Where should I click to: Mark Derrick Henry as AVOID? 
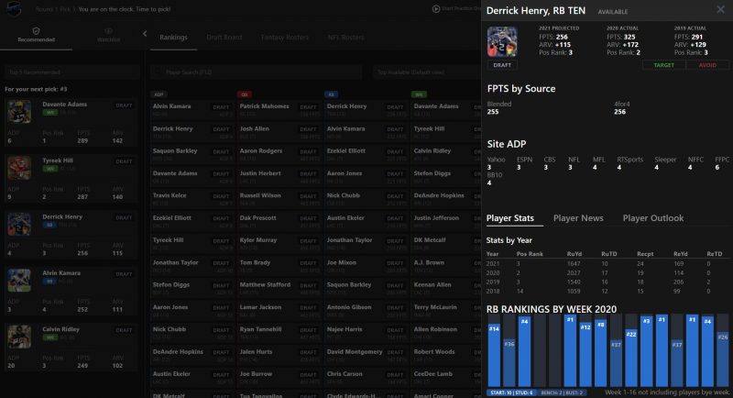point(707,65)
